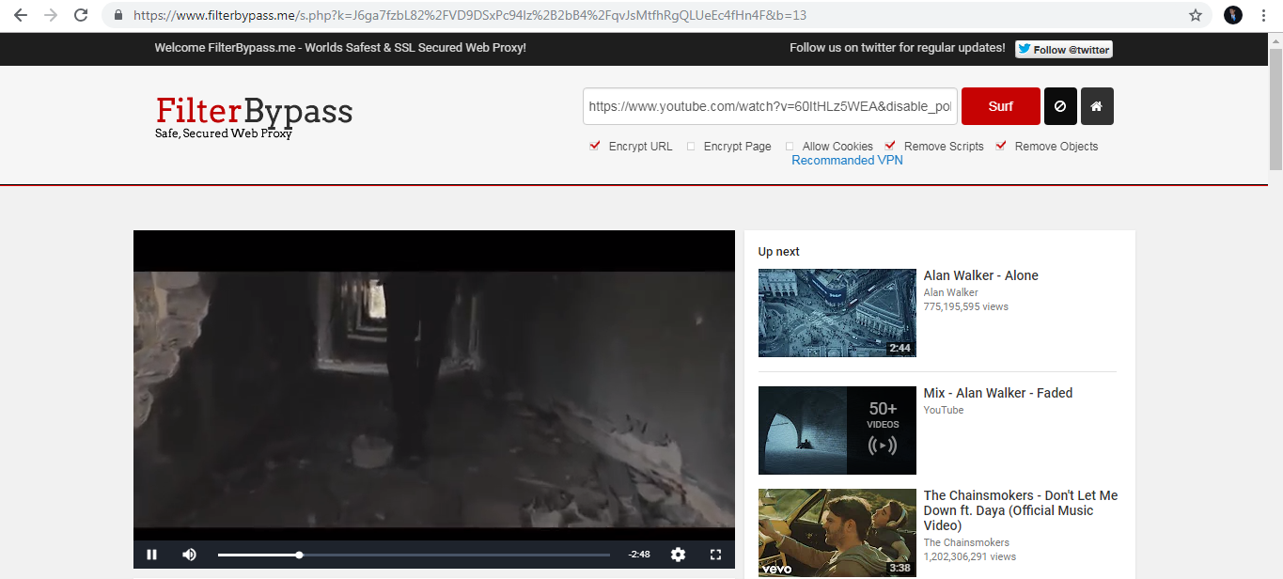The image size is (1283, 579).
Task: Click the FilterBypass logo
Action: click(254, 116)
